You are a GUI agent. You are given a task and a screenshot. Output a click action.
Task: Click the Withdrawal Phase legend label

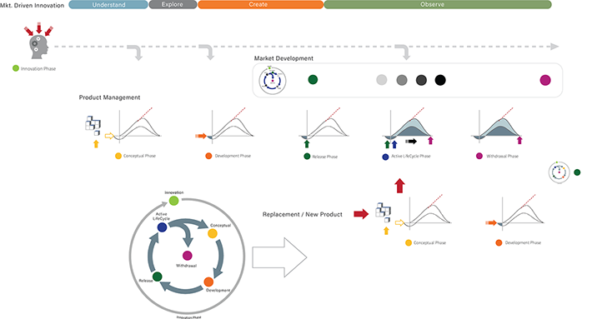point(502,156)
